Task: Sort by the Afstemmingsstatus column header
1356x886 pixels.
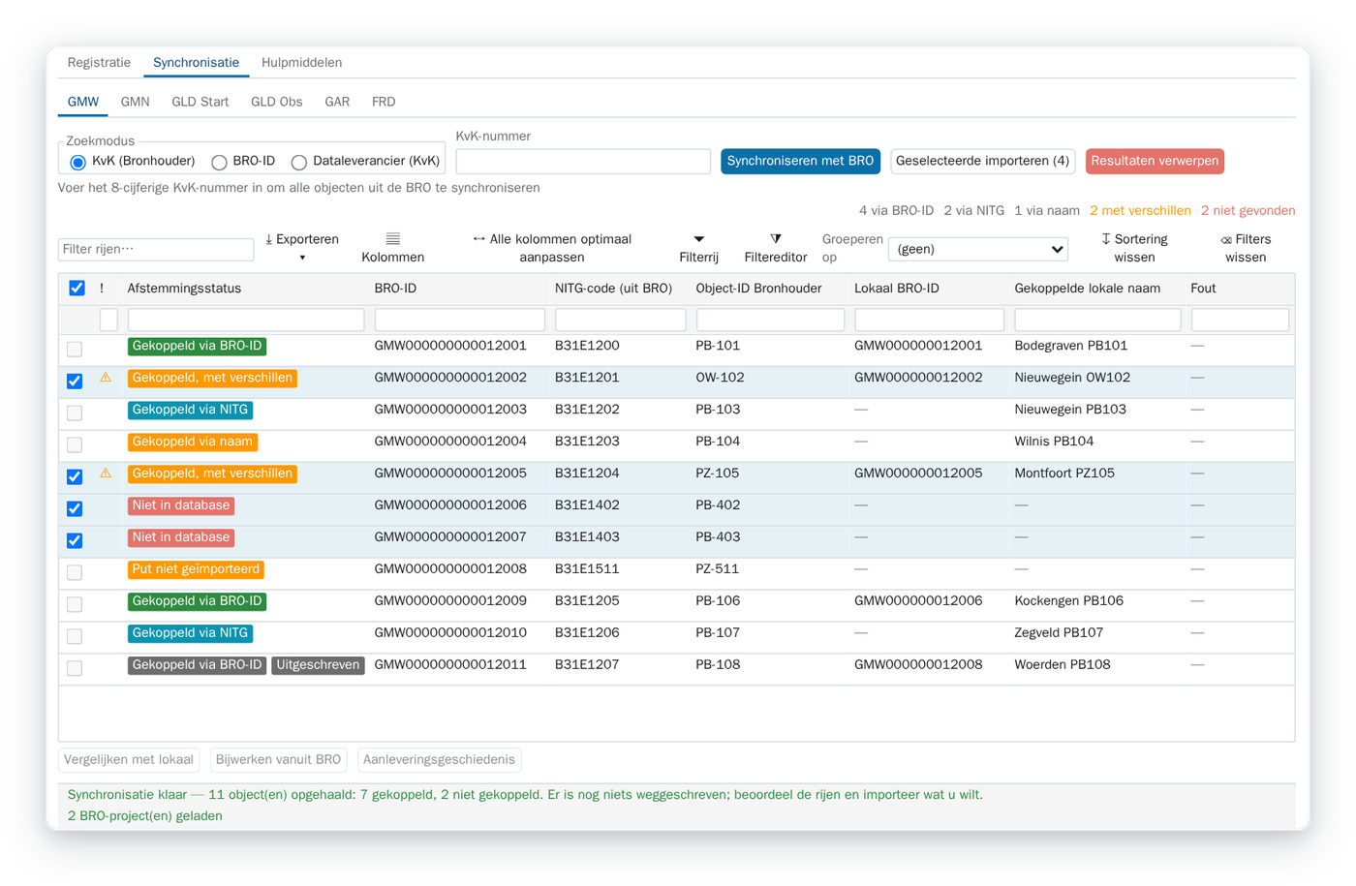Action: 184,289
